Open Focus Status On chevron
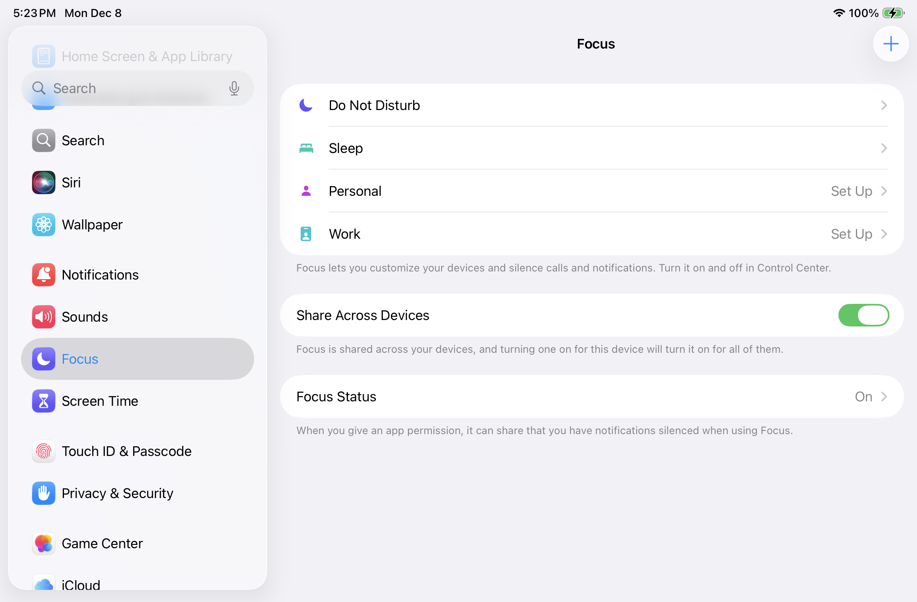 click(884, 396)
